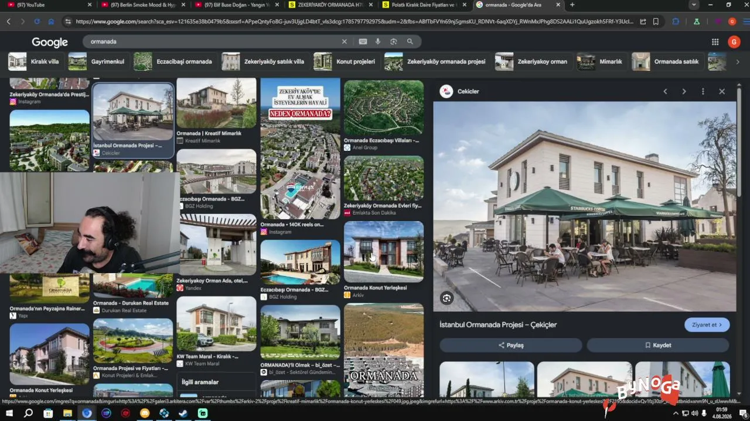Clear the ormanada search query
This screenshot has width=750, height=421.
(x=345, y=42)
